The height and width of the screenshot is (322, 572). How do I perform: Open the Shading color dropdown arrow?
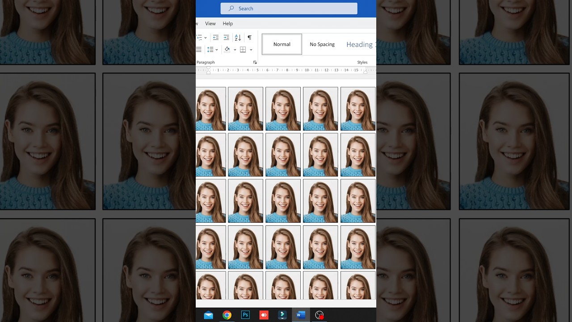(x=235, y=50)
